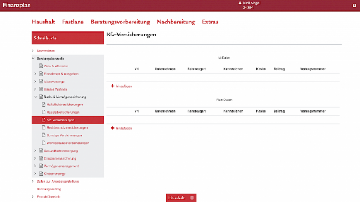Click the page icon next to Haftpflichtversicherungen
The height and width of the screenshot is (202, 360).
tap(43, 104)
